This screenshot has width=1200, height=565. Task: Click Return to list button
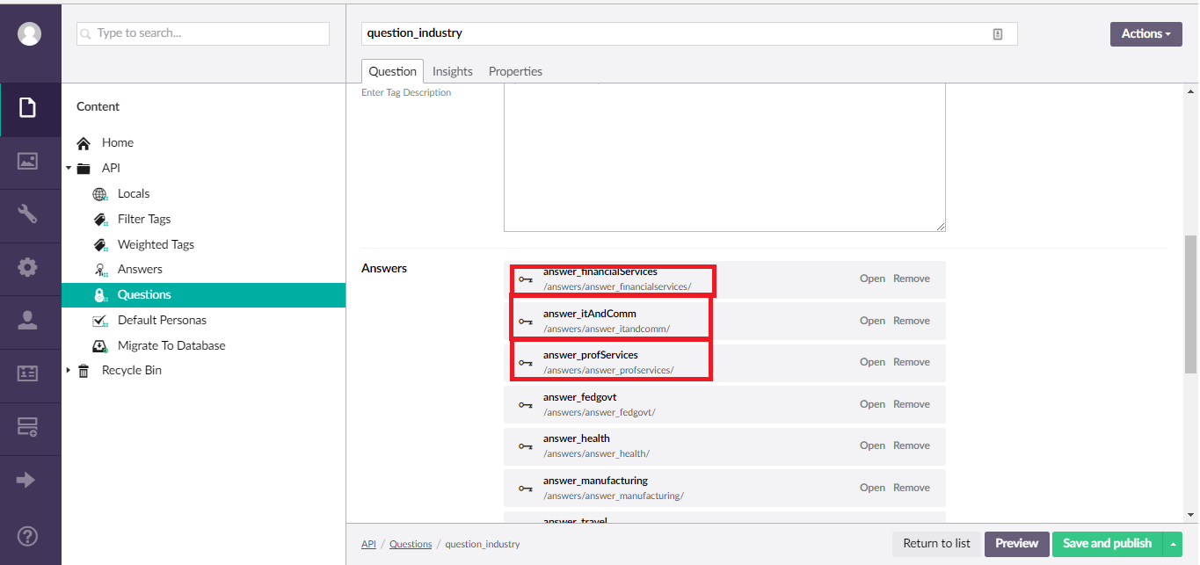[x=936, y=544]
